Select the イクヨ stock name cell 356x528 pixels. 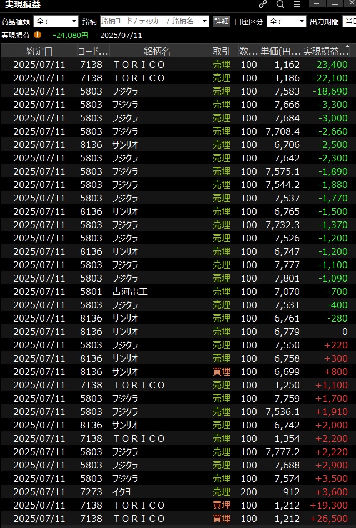121,492
